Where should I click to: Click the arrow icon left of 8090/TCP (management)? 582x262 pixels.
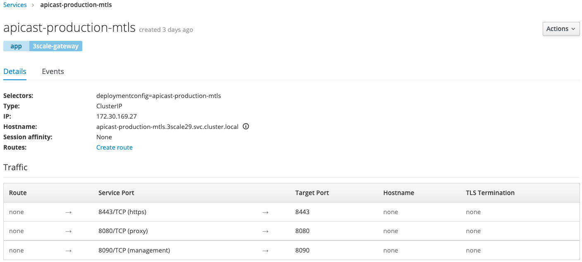(x=69, y=250)
